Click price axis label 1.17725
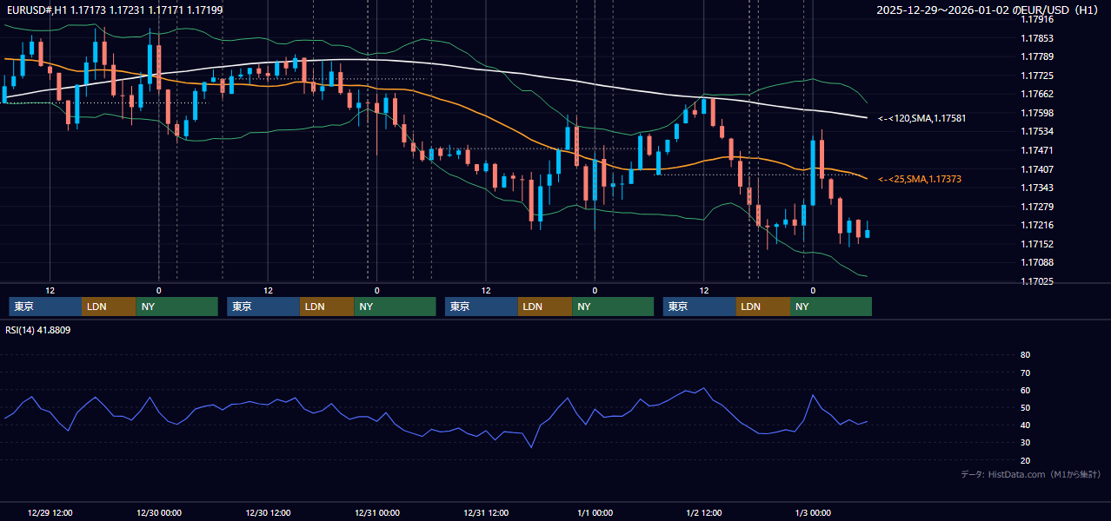The width and height of the screenshot is (1111, 521). (1036, 76)
